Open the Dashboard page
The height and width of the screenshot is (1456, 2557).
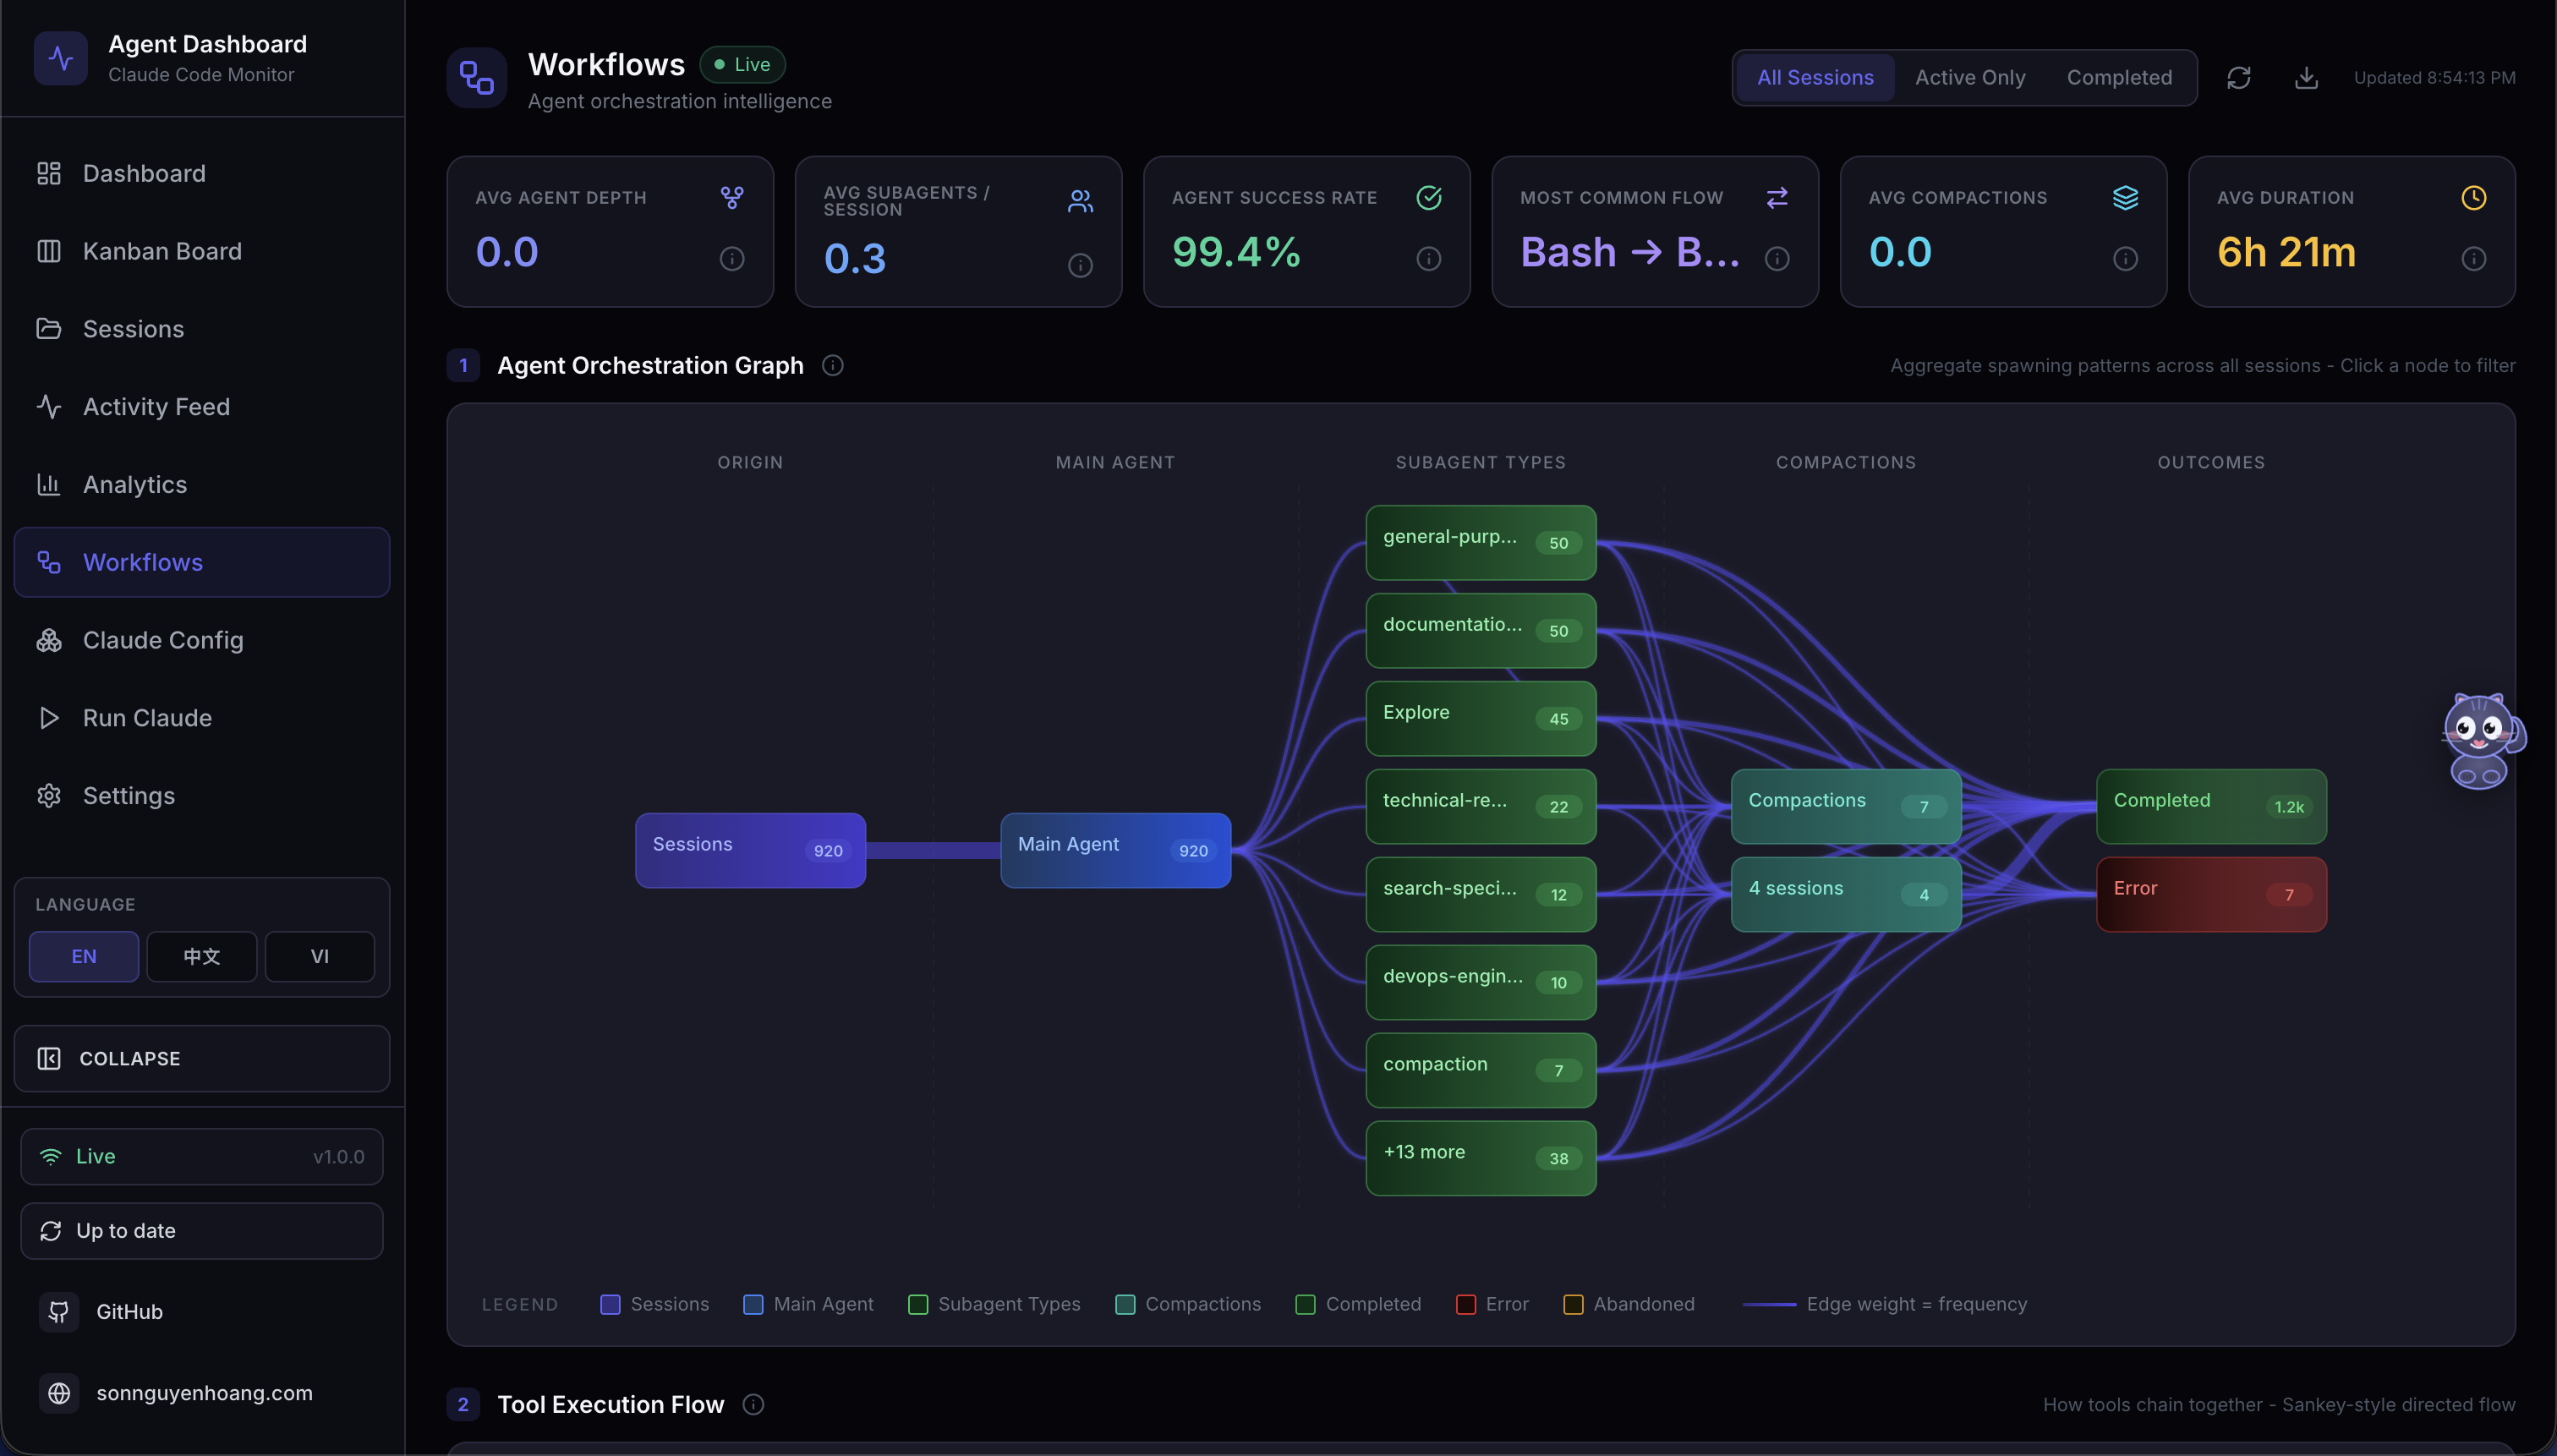[202, 173]
